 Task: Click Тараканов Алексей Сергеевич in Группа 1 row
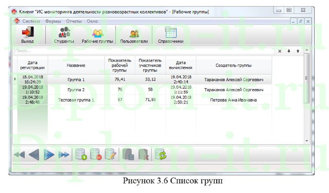234,80
